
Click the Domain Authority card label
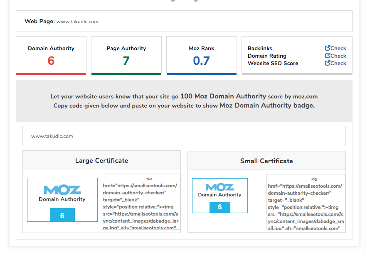point(51,48)
